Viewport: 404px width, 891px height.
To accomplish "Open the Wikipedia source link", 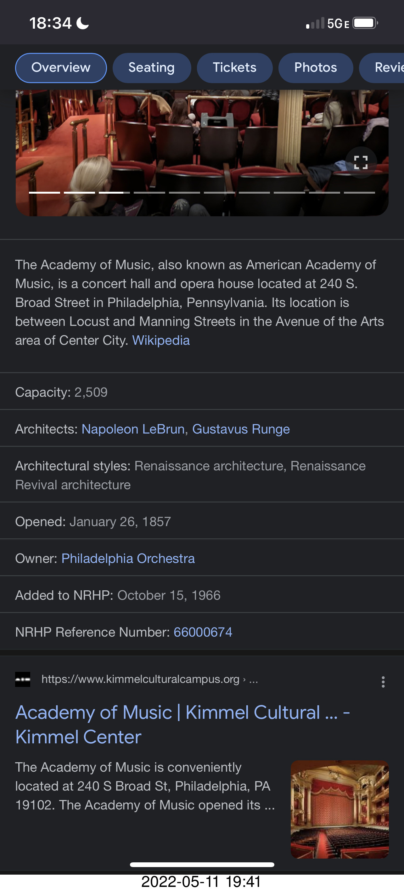I will pos(161,340).
